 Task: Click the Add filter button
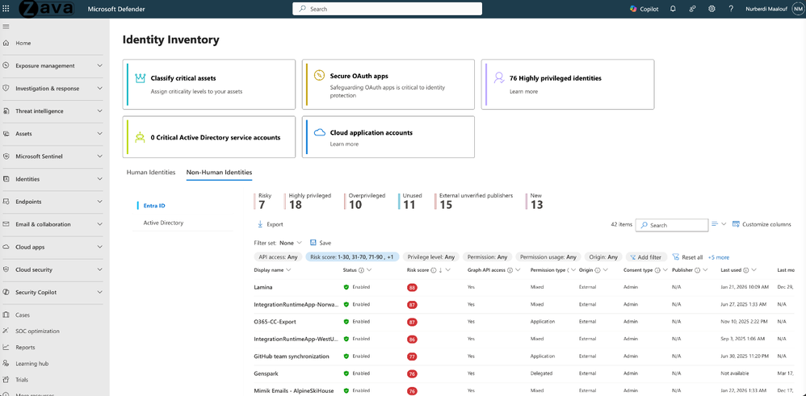click(x=646, y=256)
